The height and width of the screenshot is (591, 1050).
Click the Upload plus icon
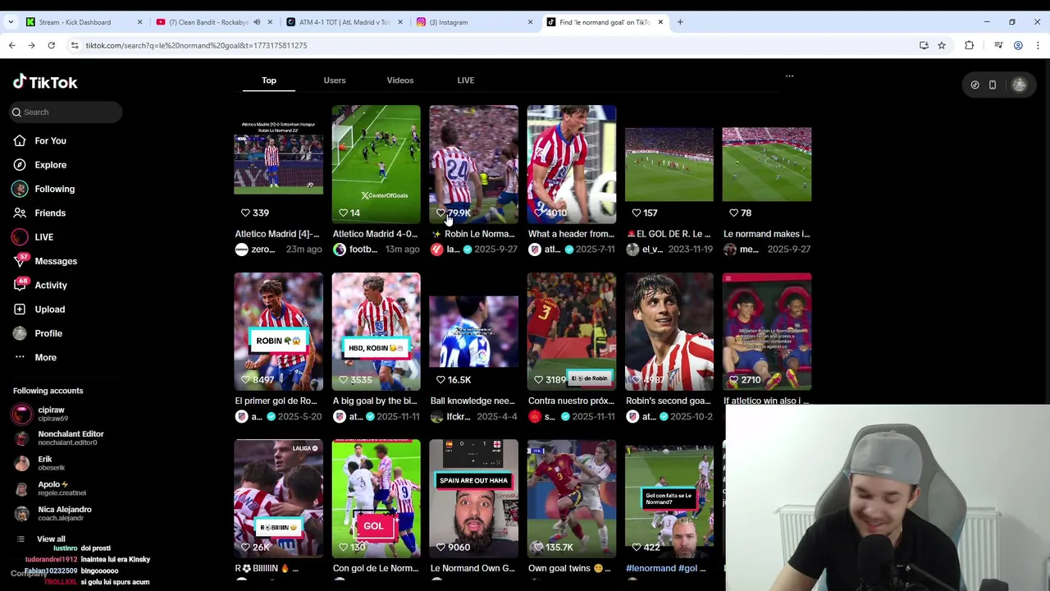(20, 309)
